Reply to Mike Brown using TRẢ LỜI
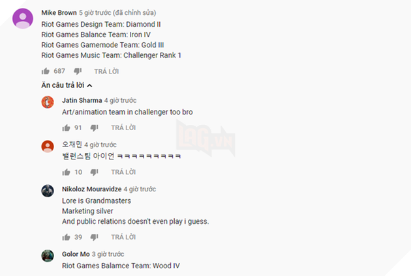 [106, 71]
